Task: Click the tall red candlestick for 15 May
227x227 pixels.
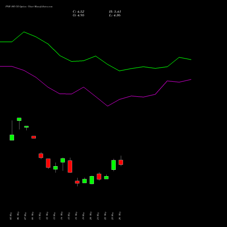Action: point(70,166)
